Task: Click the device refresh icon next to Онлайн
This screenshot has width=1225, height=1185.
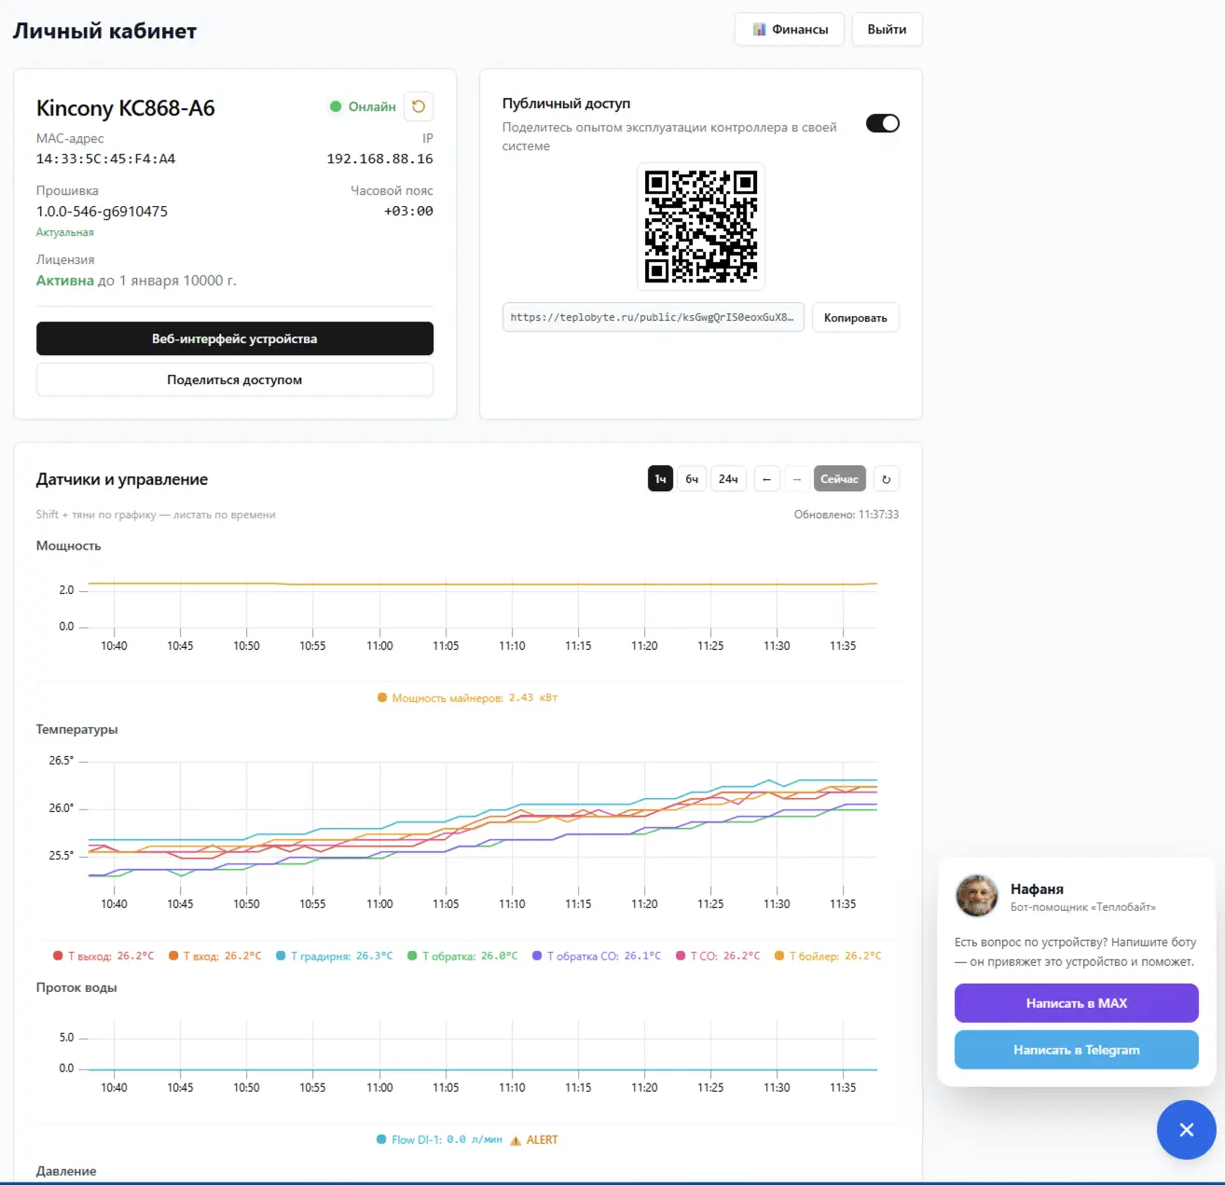Action: 419,106
